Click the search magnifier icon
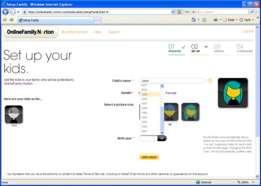The height and width of the screenshot is (186, 261). pyautogui.click(x=252, y=12)
